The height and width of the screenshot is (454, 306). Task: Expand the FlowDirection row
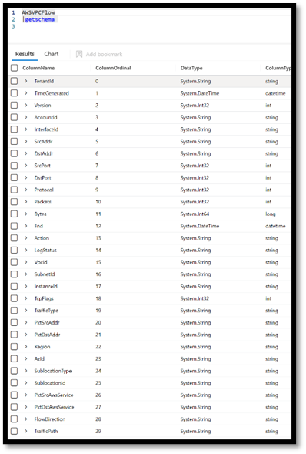pyautogui.click(x=26, y=419)
